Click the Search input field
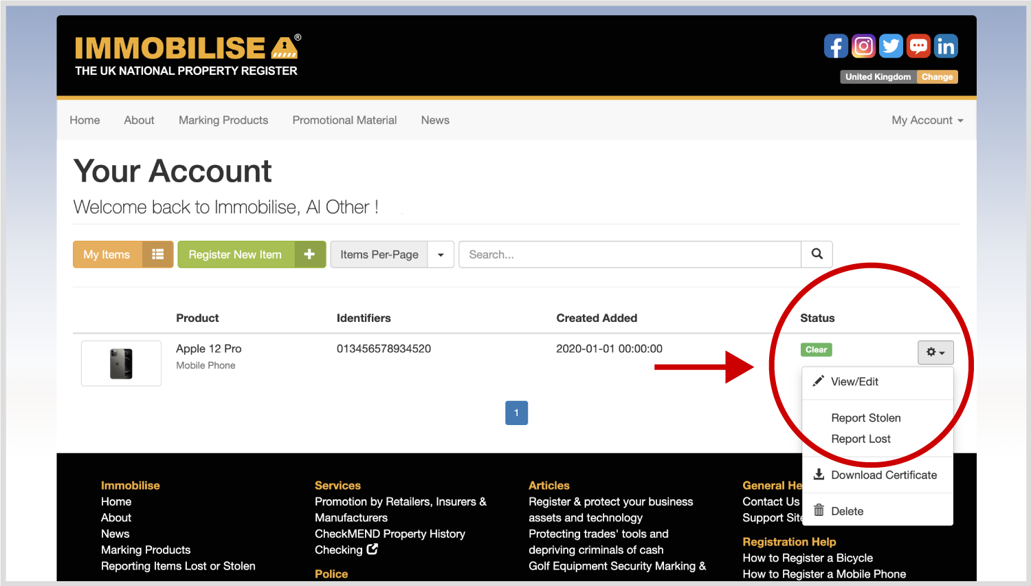 click(630, 254)
